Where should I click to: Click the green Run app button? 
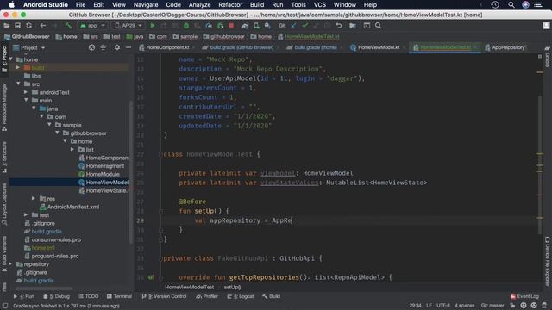(x=153, y=26)
